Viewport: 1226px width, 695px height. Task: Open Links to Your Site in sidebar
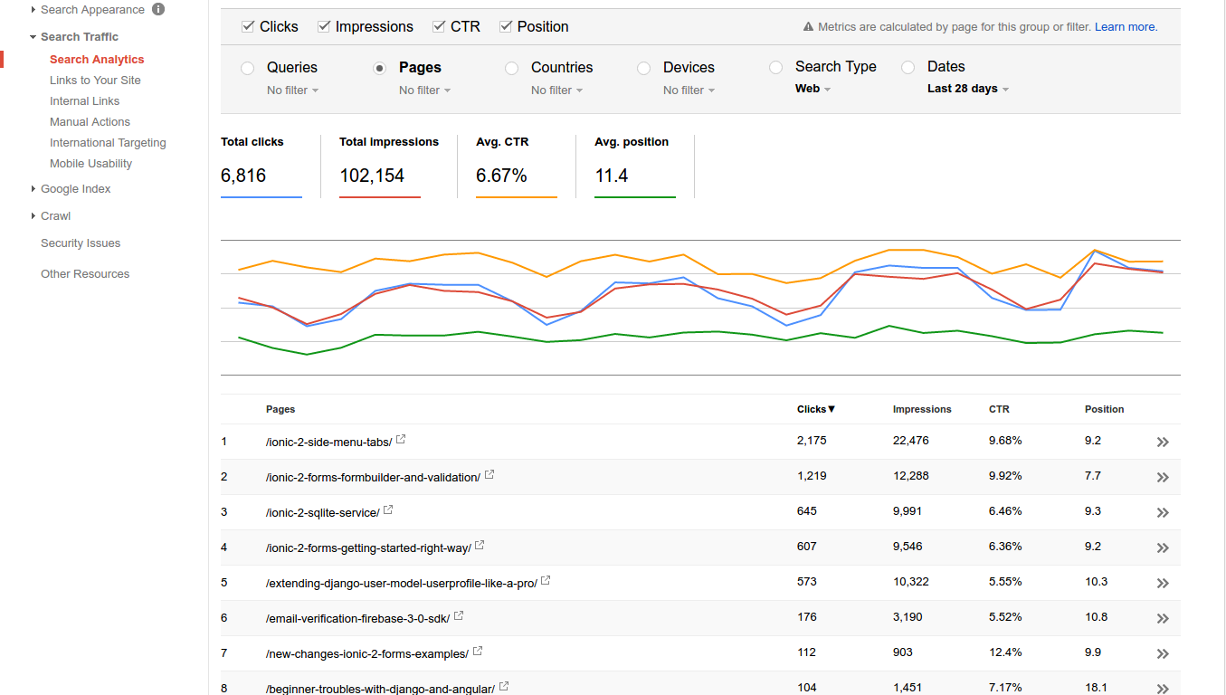(95, 81)
